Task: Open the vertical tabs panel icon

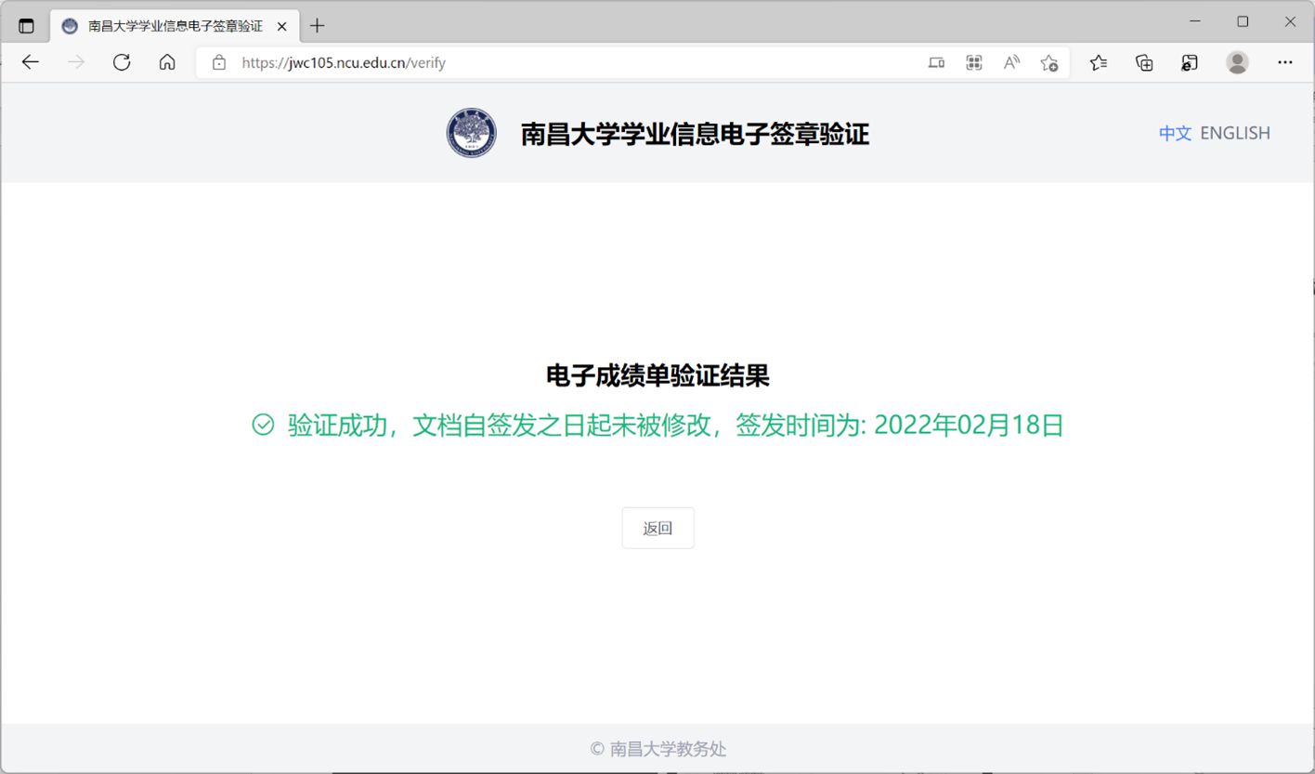Action: pyautogui.click(x=26, y=25)
